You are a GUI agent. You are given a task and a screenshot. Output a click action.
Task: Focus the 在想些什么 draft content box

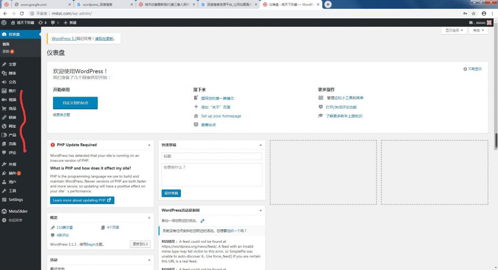(x=212, y=174)
